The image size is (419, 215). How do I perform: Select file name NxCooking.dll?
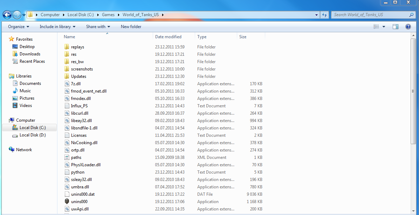pos(84,142)
